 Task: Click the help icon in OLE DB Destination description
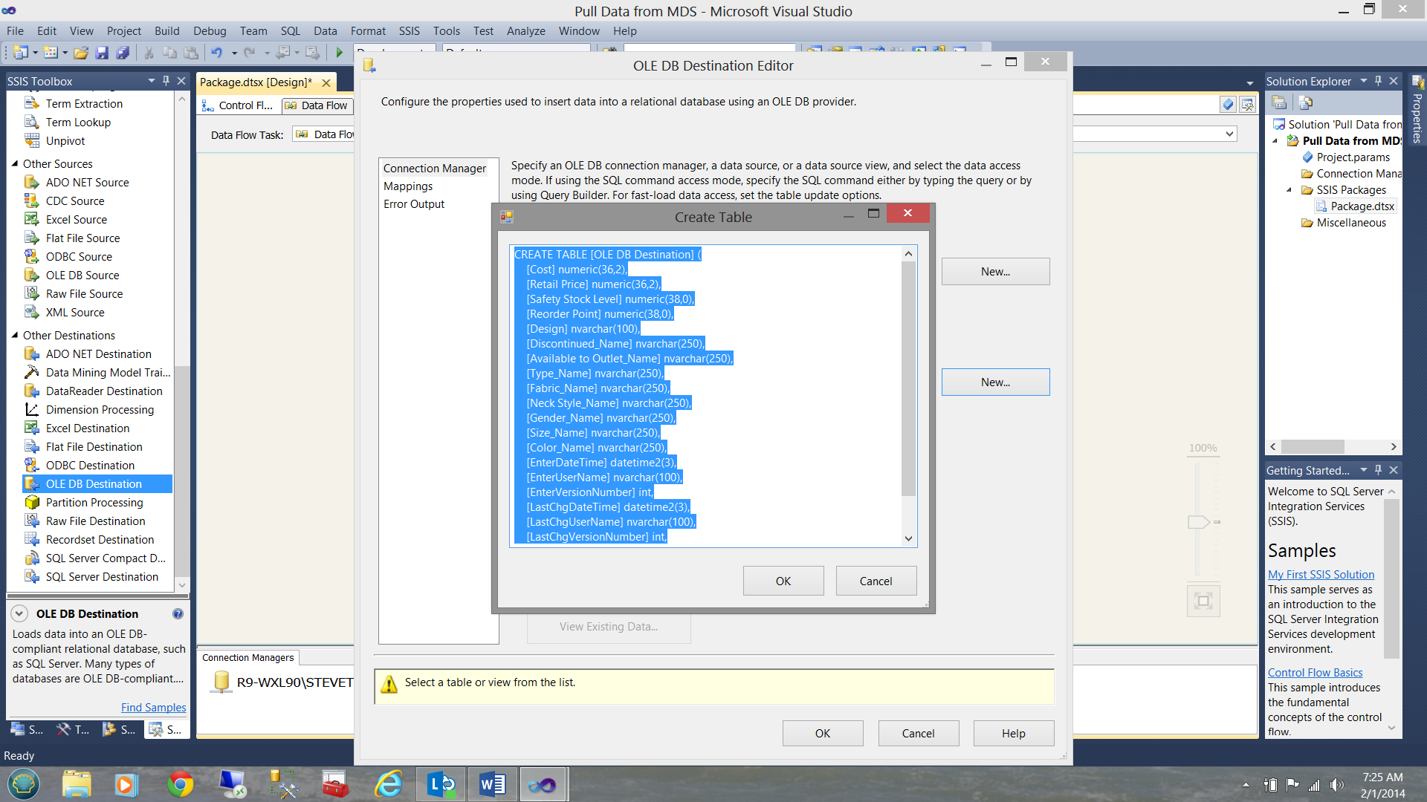pyautogui.click(x=178, y=613)
